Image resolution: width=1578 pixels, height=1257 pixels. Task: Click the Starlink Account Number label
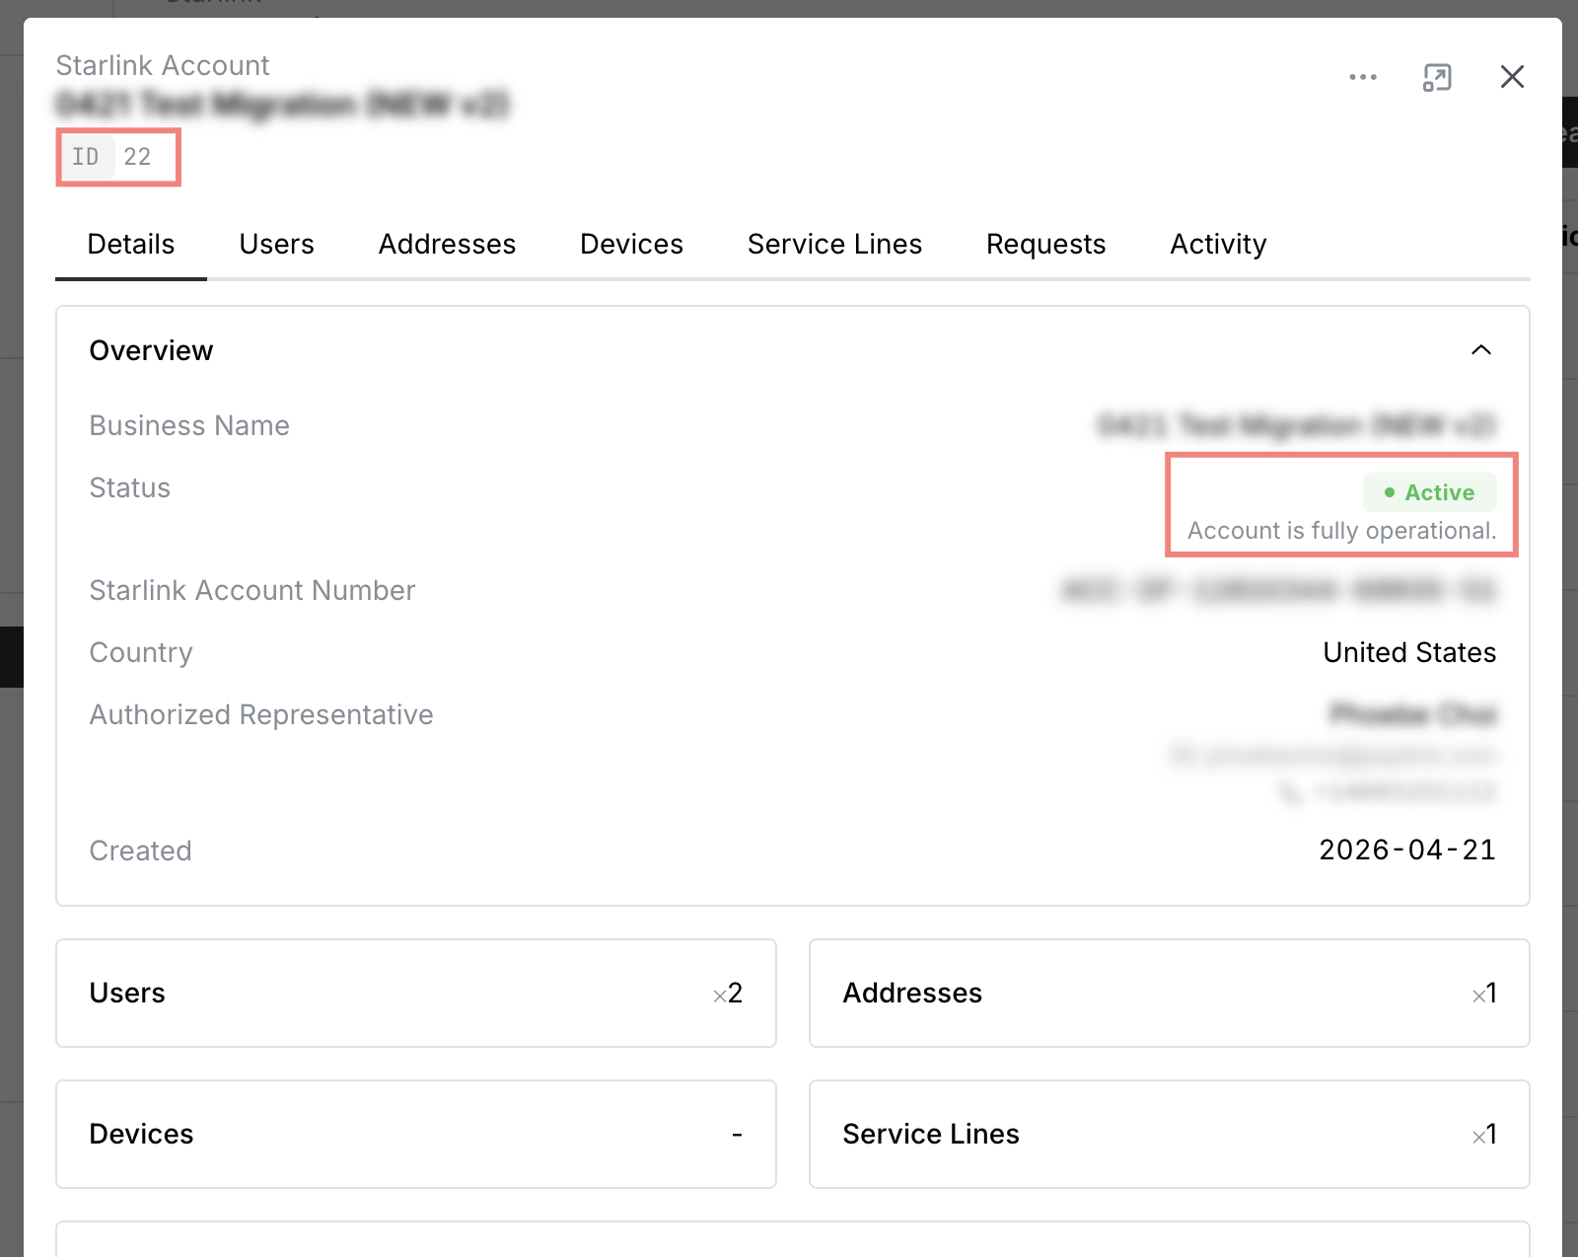click(252, 590)
